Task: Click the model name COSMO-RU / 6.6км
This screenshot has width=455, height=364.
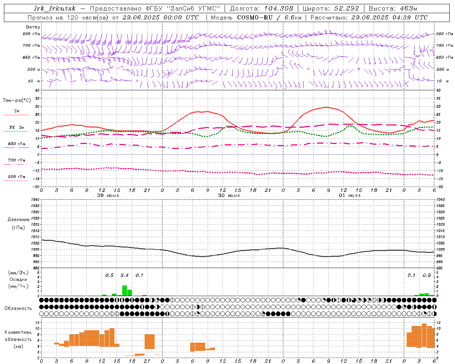Action: coord(269,17)
